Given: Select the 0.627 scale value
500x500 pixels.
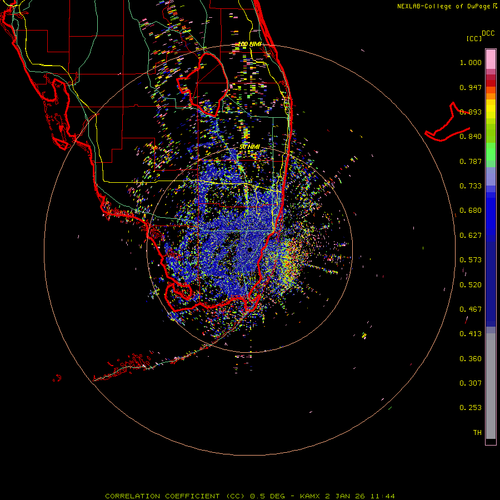Looking at the screenshot, I should click(x=471, y=236).
